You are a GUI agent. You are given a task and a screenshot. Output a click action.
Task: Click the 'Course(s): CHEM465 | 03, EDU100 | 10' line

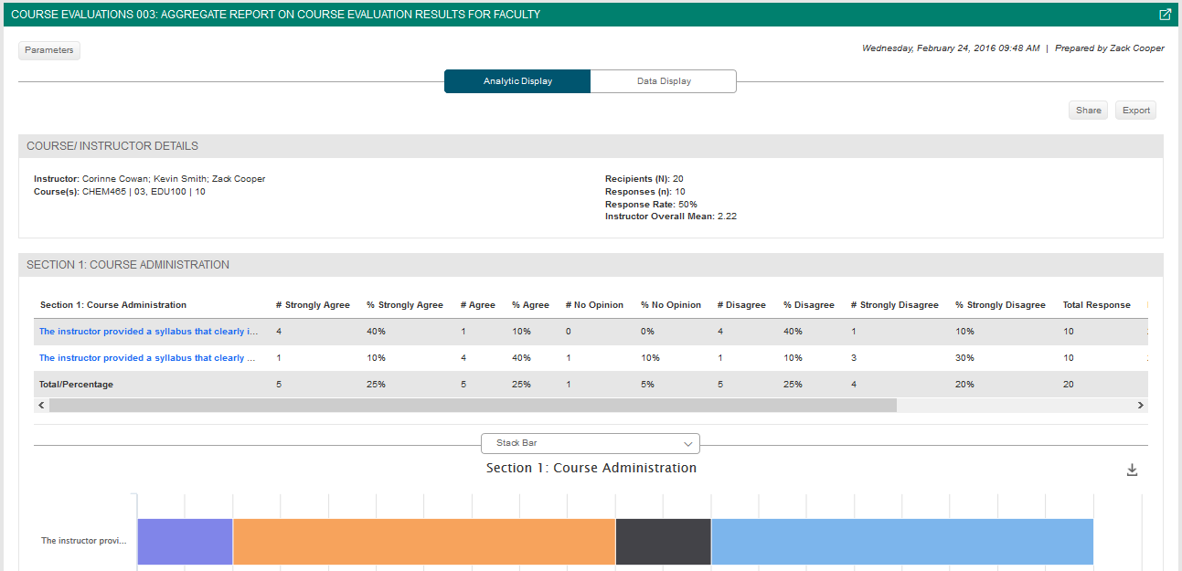click(x=120, y=192)
